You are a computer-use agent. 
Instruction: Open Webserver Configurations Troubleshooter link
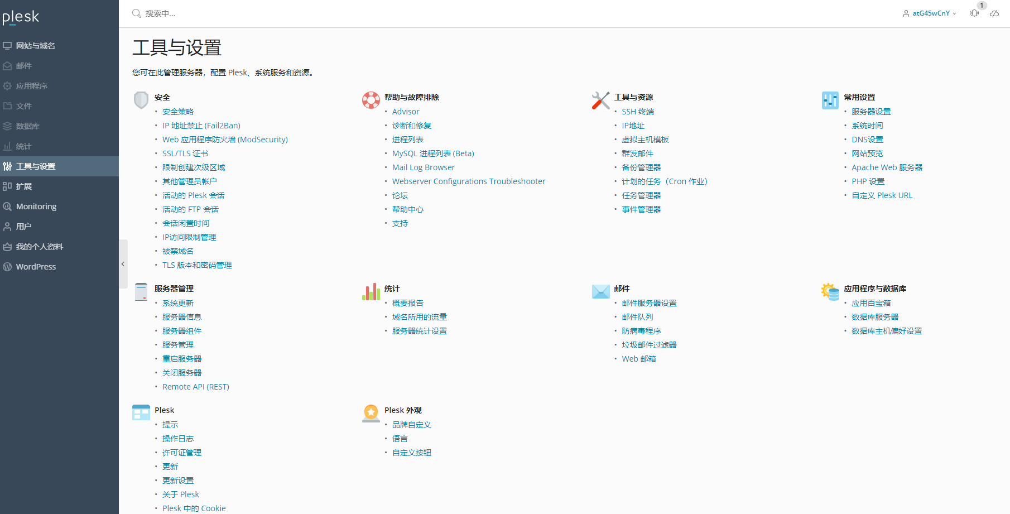point(469,181)
